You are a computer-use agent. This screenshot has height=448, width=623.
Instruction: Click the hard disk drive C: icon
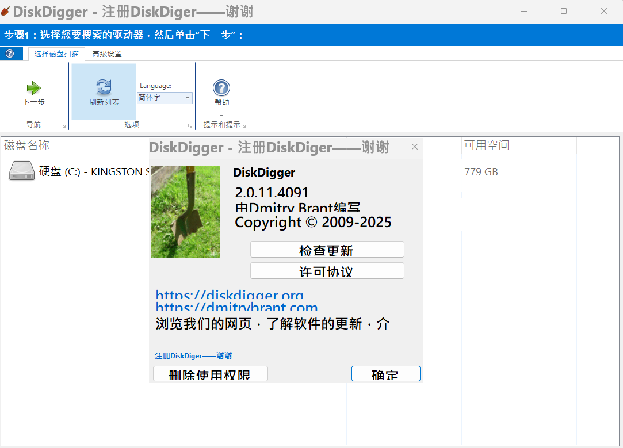pos(22,171)
